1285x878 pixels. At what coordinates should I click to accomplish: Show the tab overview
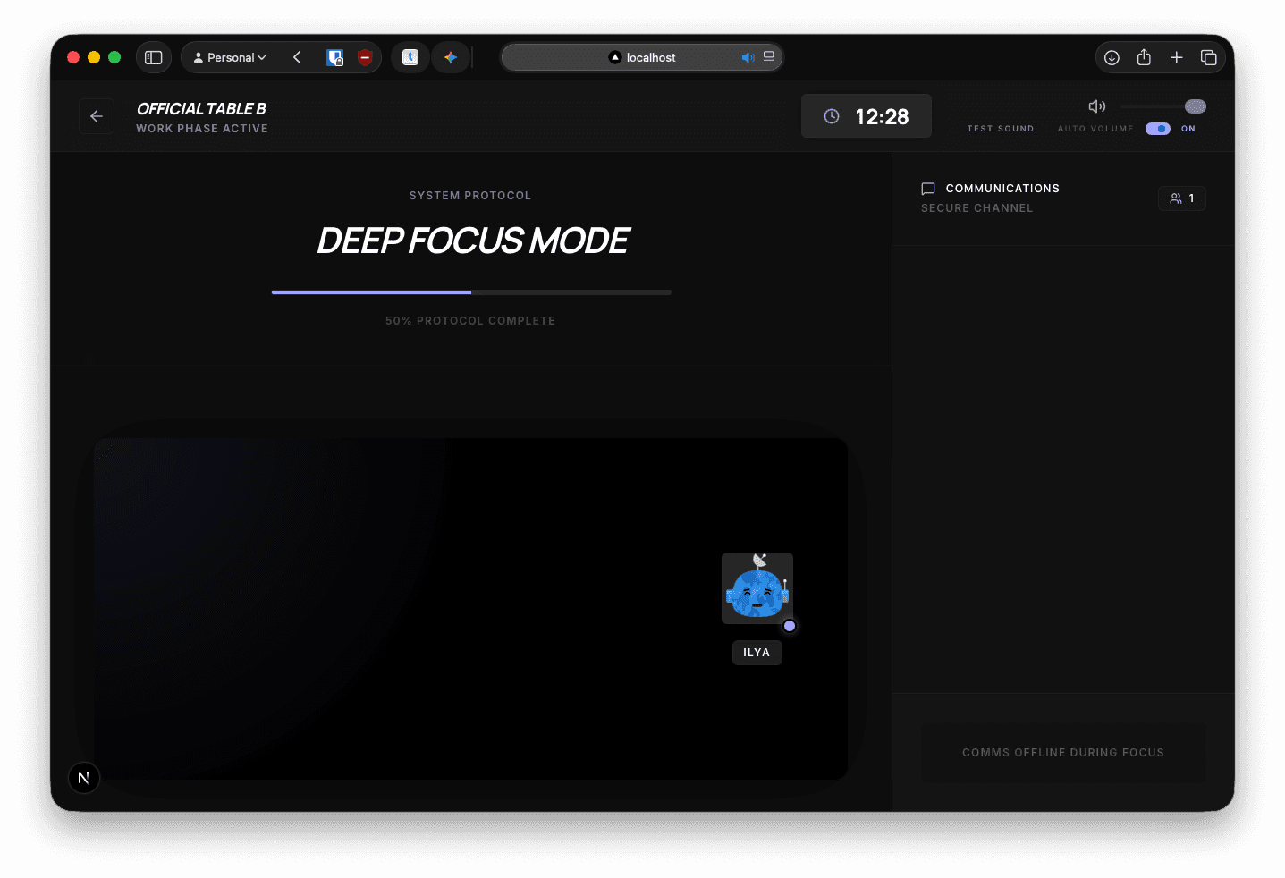[1208, 57]
